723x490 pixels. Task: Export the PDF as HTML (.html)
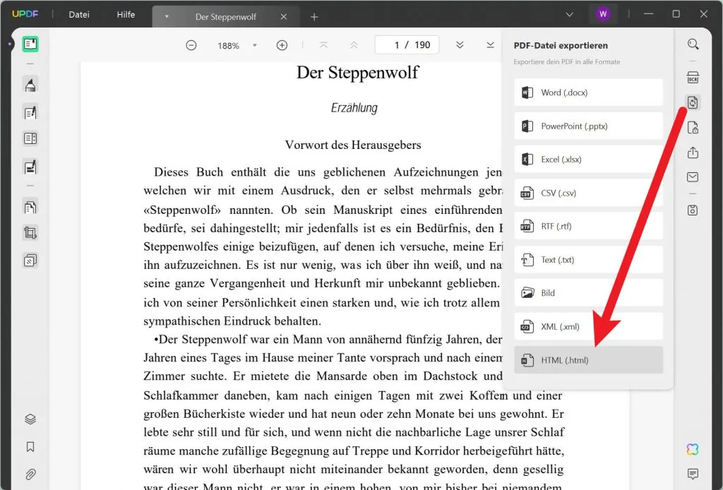(x=588, y=359)
